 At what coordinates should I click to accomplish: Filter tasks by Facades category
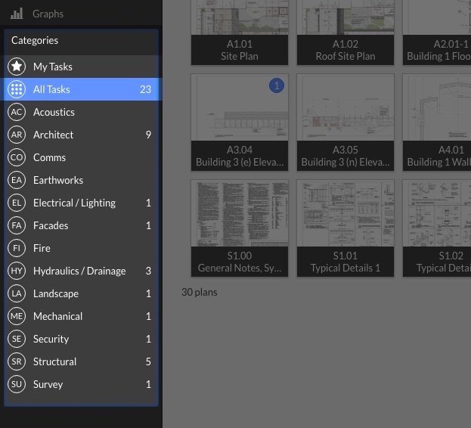pos(51,225)
